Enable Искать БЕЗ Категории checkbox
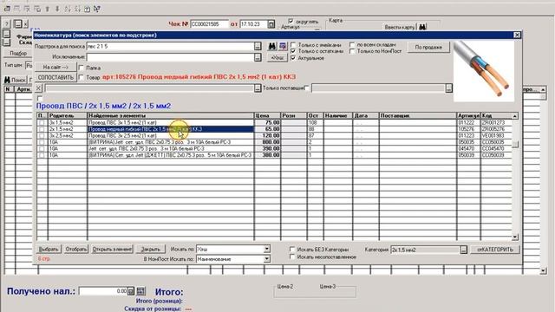 [x=292, y=250]
